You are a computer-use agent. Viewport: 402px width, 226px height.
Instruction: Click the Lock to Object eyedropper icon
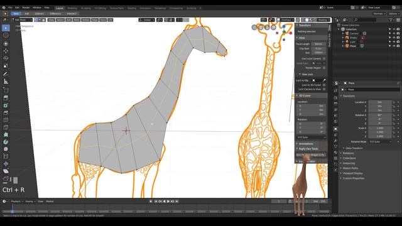tap(324, 80)
